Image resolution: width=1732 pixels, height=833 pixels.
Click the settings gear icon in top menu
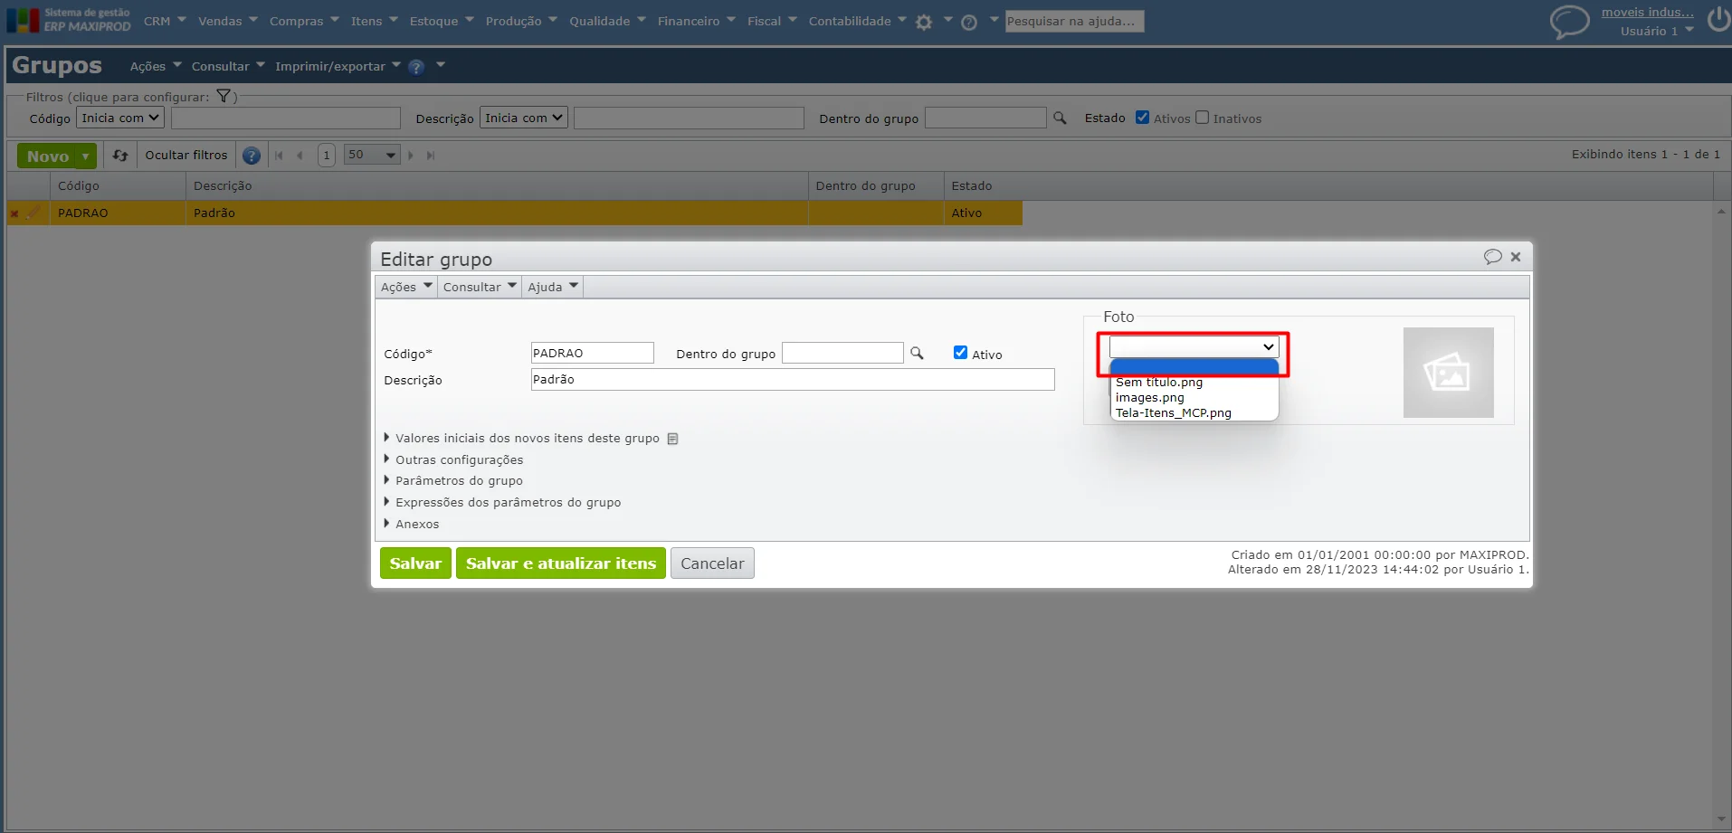[x=923, y=22]
